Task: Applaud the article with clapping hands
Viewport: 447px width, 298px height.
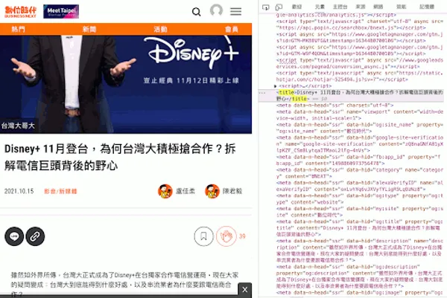Action: (x=226, y=236)
